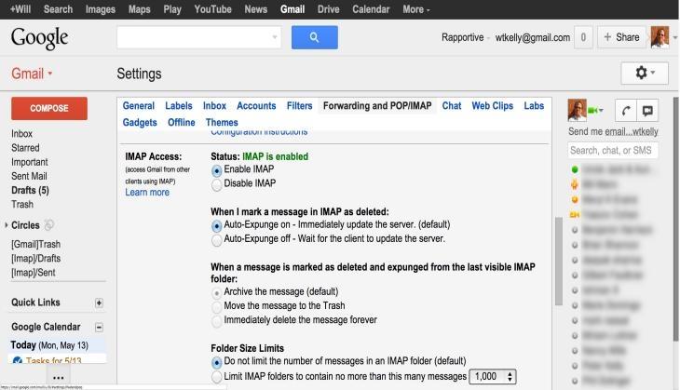Click the three-dot gadget icon at bottom

(58, 377)
